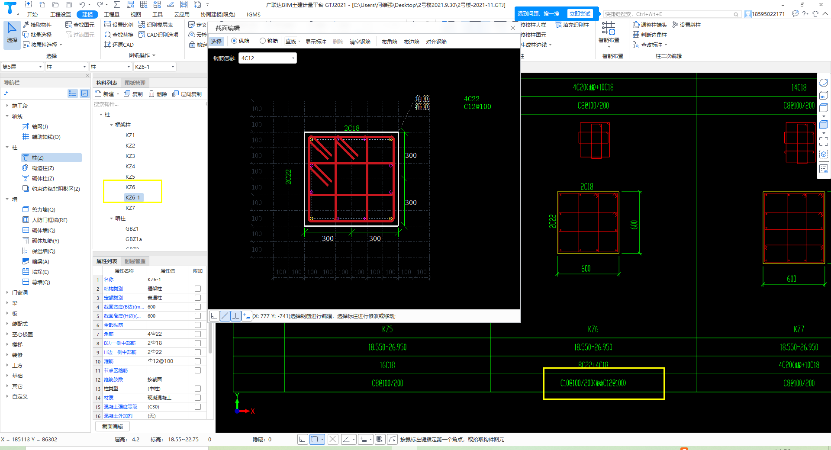Click the skin/shirt theme icon at top right

[x=815, y=14]
